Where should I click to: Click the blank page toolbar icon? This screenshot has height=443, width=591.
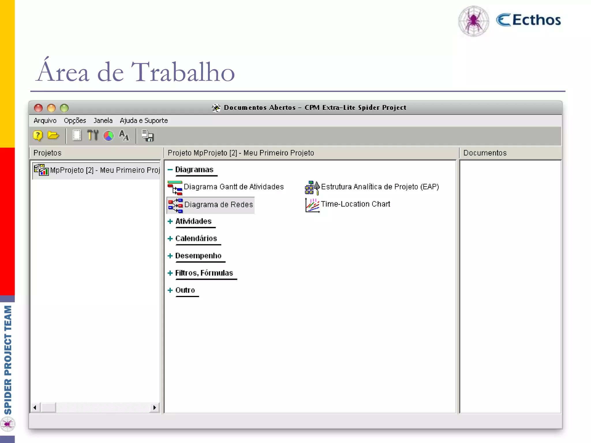click(77, 135)
